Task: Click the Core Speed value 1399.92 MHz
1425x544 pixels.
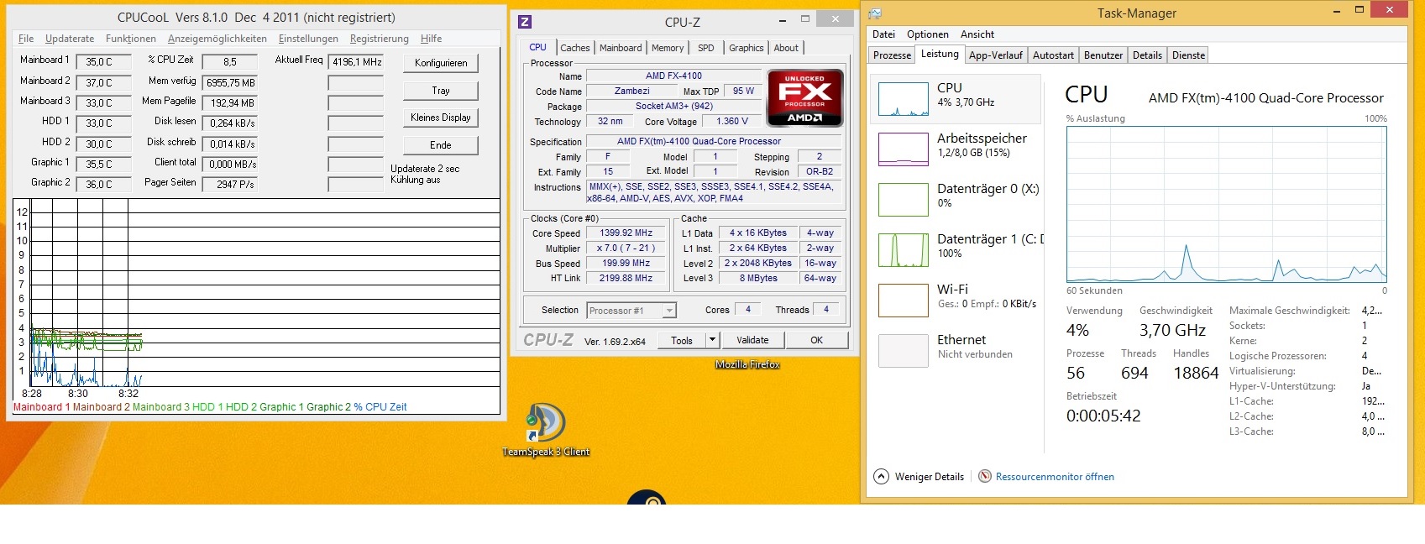Action: tap(626, 233)
